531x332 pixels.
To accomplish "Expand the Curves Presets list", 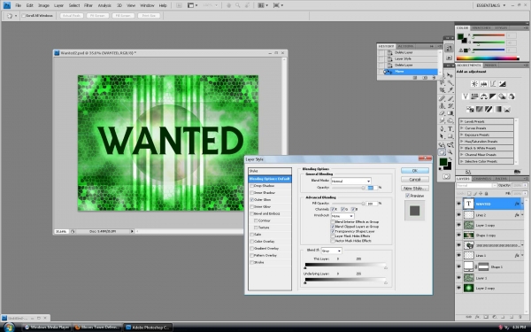I will [x=462, y=128].
